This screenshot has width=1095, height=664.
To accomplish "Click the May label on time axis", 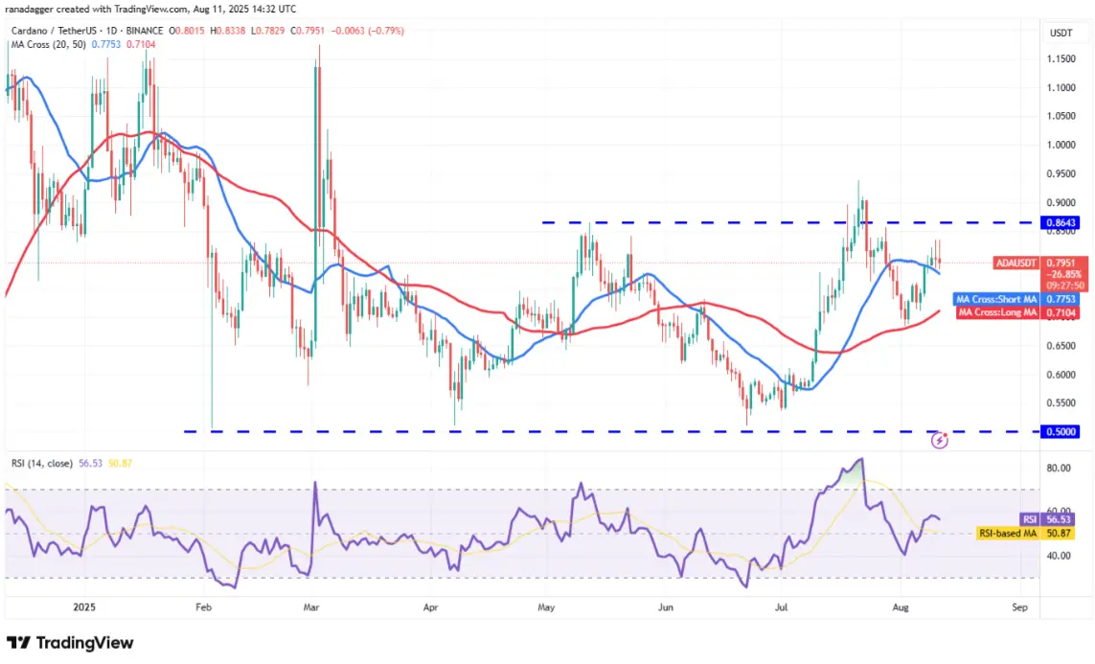I will pyautogui.click(x=546, y=607).
